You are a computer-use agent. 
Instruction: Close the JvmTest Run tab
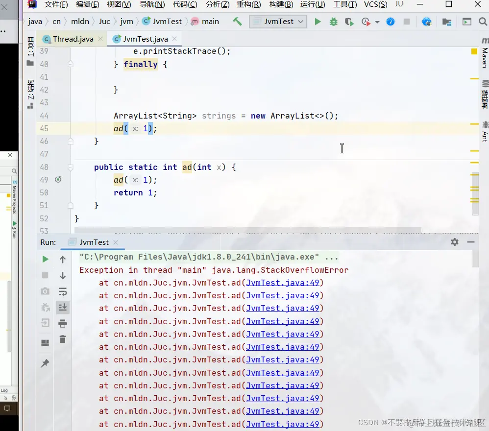coord(116,242)
